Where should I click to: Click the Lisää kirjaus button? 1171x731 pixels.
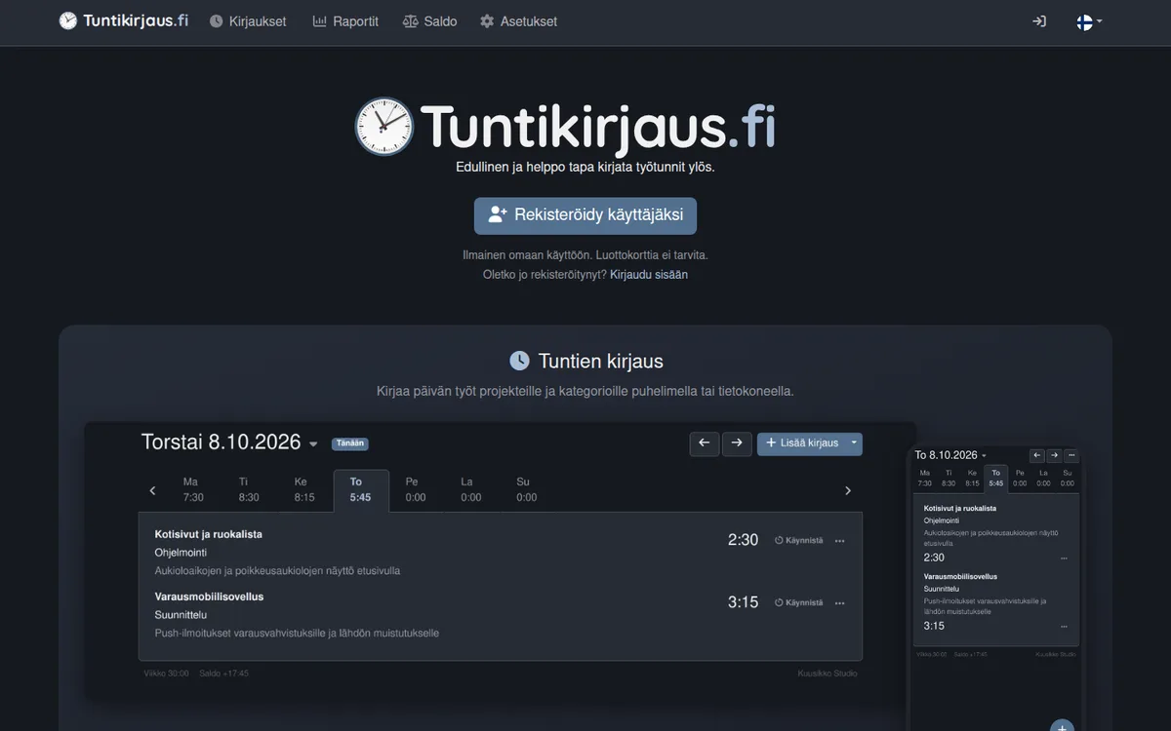click(801, 443)
